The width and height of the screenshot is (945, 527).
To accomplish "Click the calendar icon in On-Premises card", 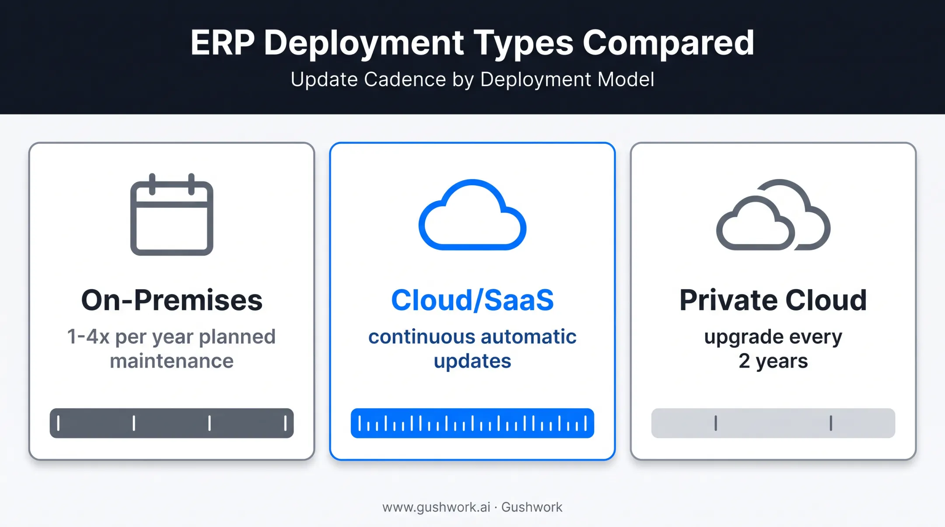I will click(x=171, y=214).
